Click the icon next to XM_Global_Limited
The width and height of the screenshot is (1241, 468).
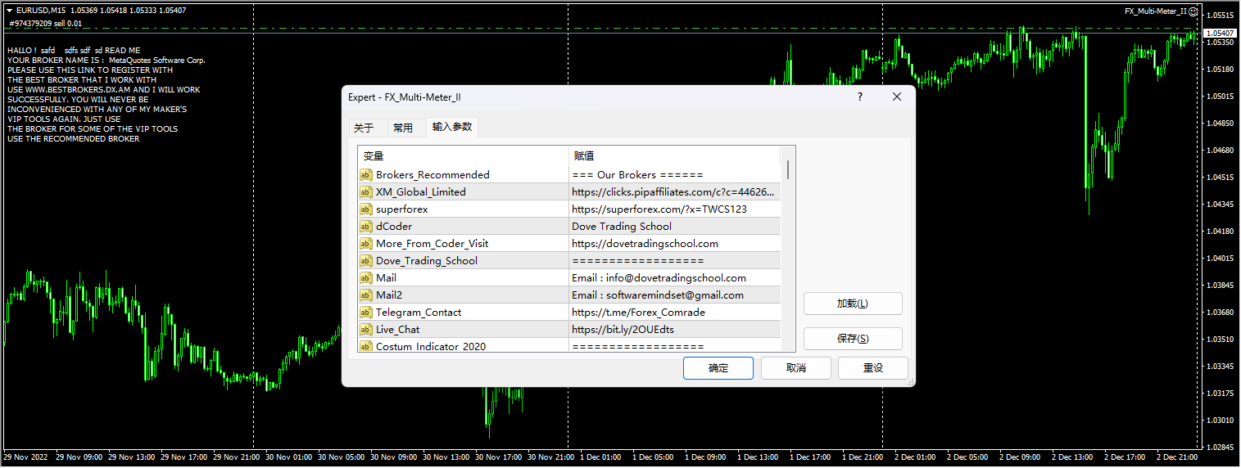click(366, 191)
